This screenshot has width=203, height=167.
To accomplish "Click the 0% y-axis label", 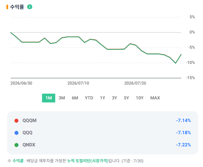I will click(192, 32).
